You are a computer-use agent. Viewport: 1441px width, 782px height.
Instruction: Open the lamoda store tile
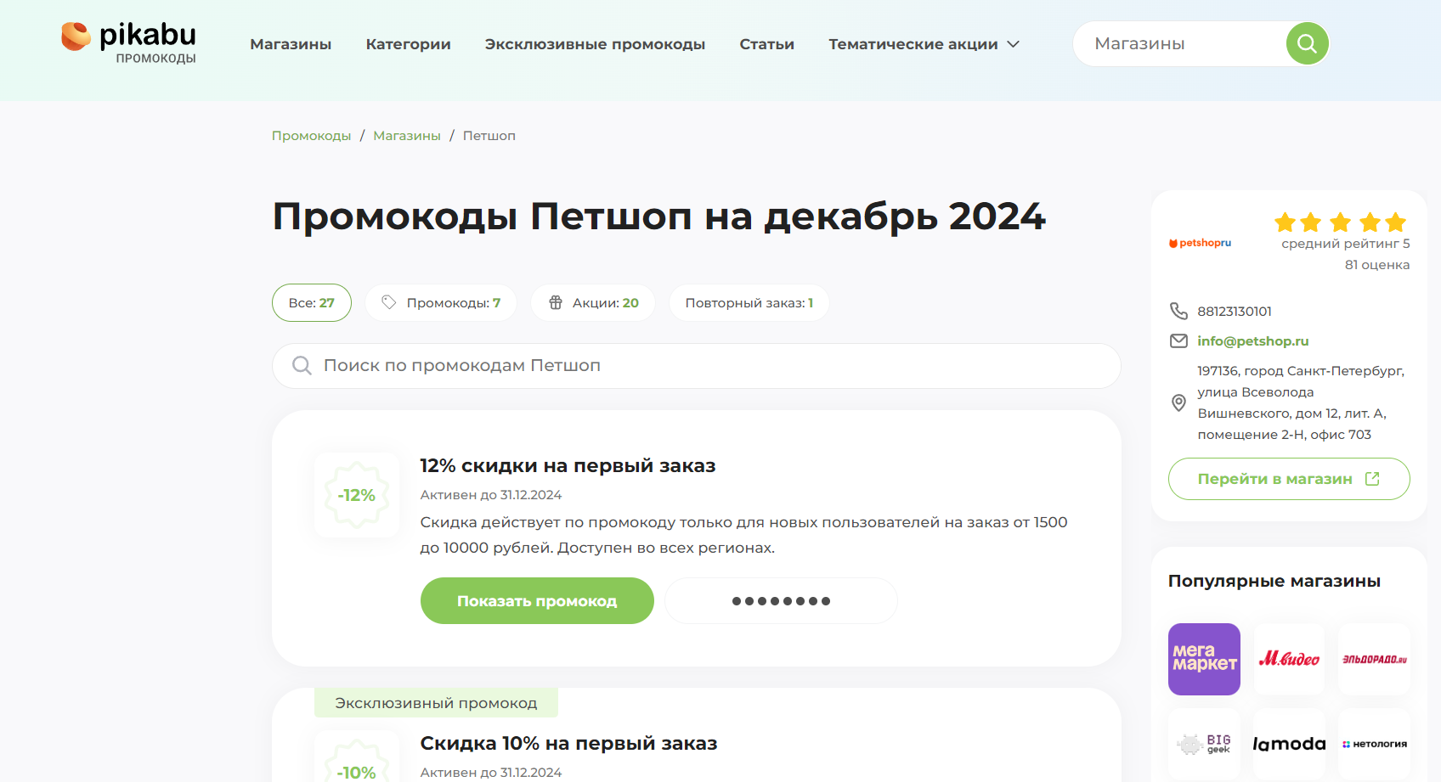point(1289,744)
